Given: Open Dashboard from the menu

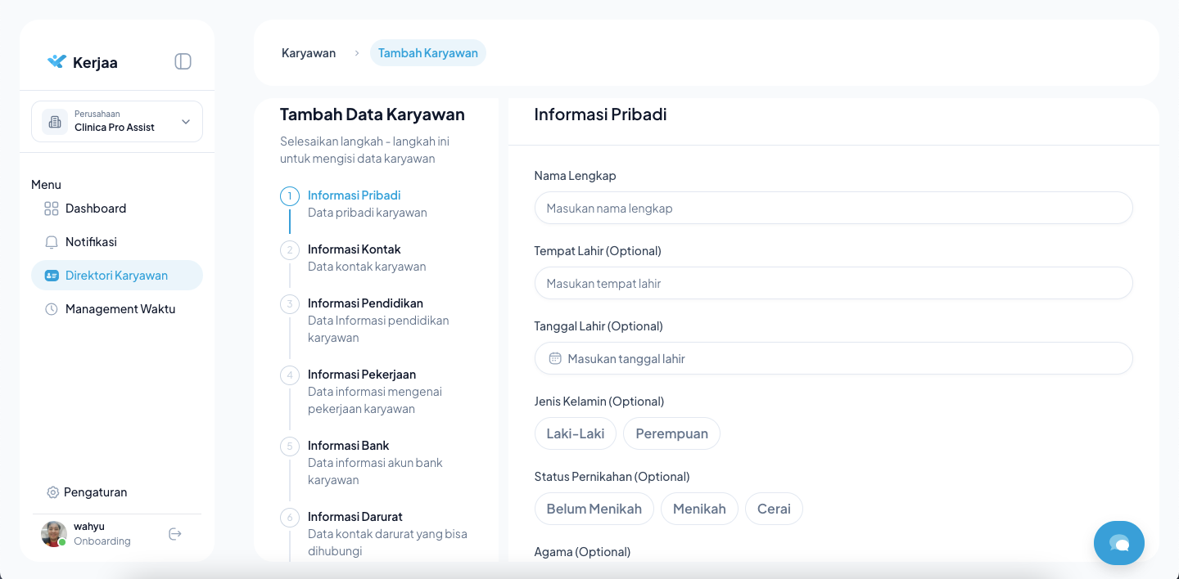Looking at the screenshot, I should pos(96,209).
